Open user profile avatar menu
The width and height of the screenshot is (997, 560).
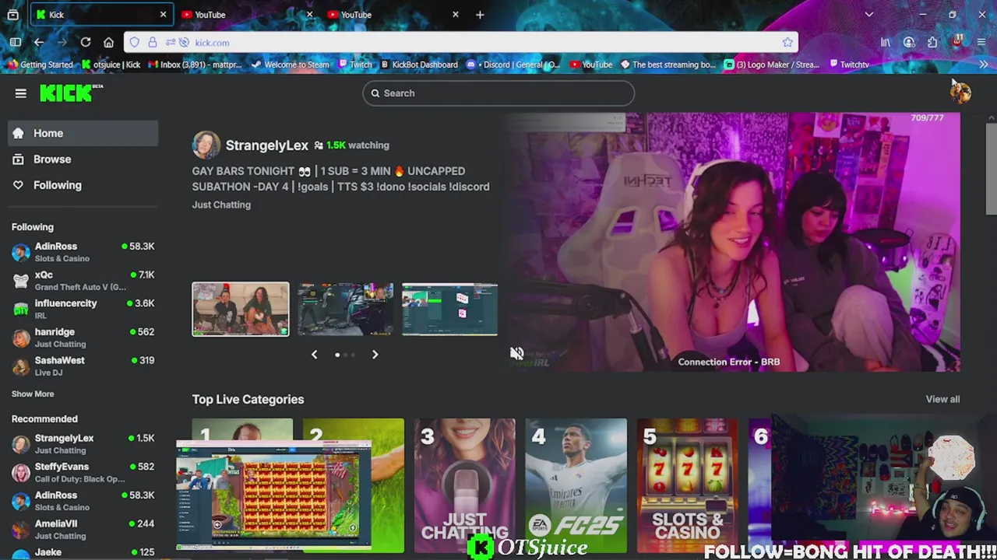[x=960, y=93]
